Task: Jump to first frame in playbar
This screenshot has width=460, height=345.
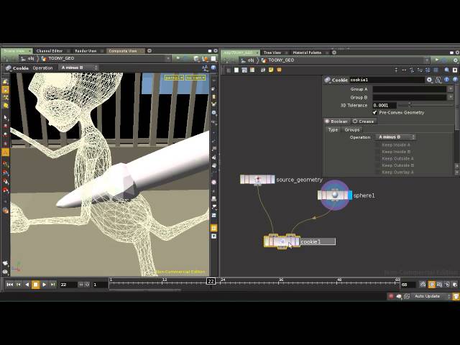Action: (x=9, y=285)
